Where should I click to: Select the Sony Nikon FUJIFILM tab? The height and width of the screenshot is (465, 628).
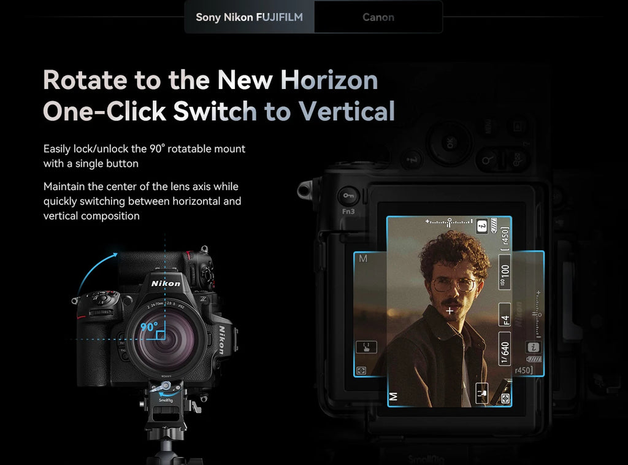tap(248, 17)
